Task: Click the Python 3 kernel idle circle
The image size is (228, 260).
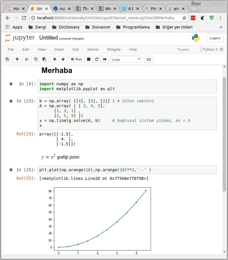Action: (x=221, y=49)
